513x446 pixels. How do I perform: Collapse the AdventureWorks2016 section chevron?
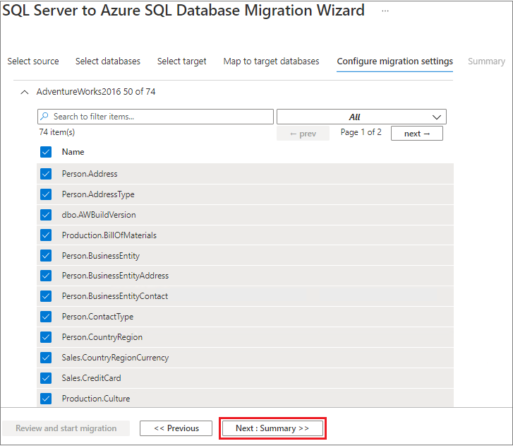[x=25, y=92]
